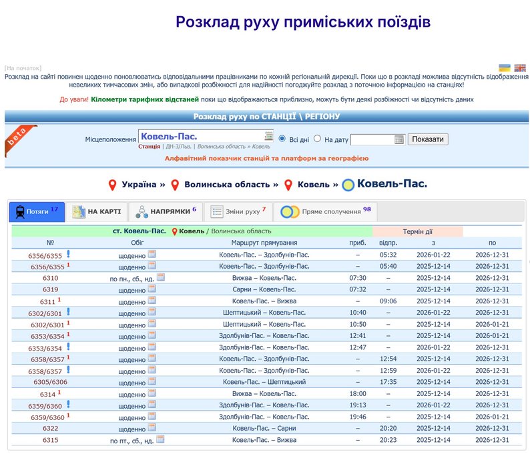Click into the date input field
Screen dimensions: 530x454
[x=372, y=140]
